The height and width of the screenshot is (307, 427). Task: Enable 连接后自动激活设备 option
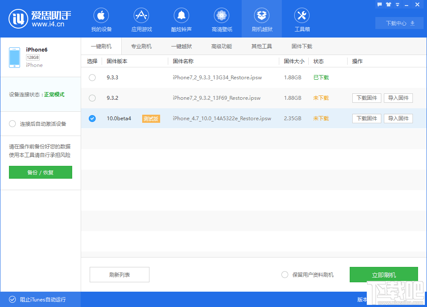12,124
